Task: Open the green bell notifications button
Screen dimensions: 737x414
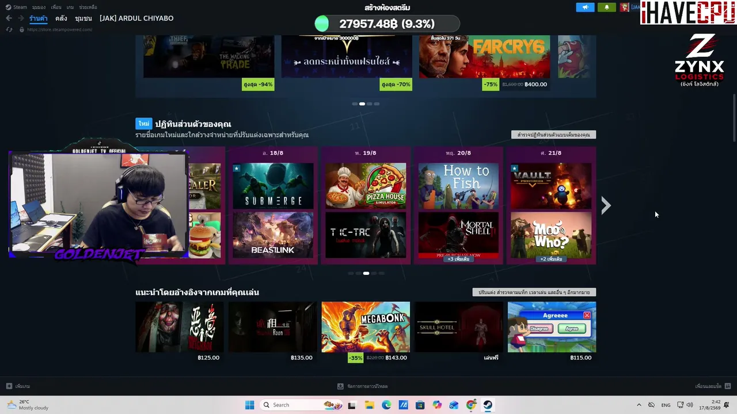Action: (607, 7)
